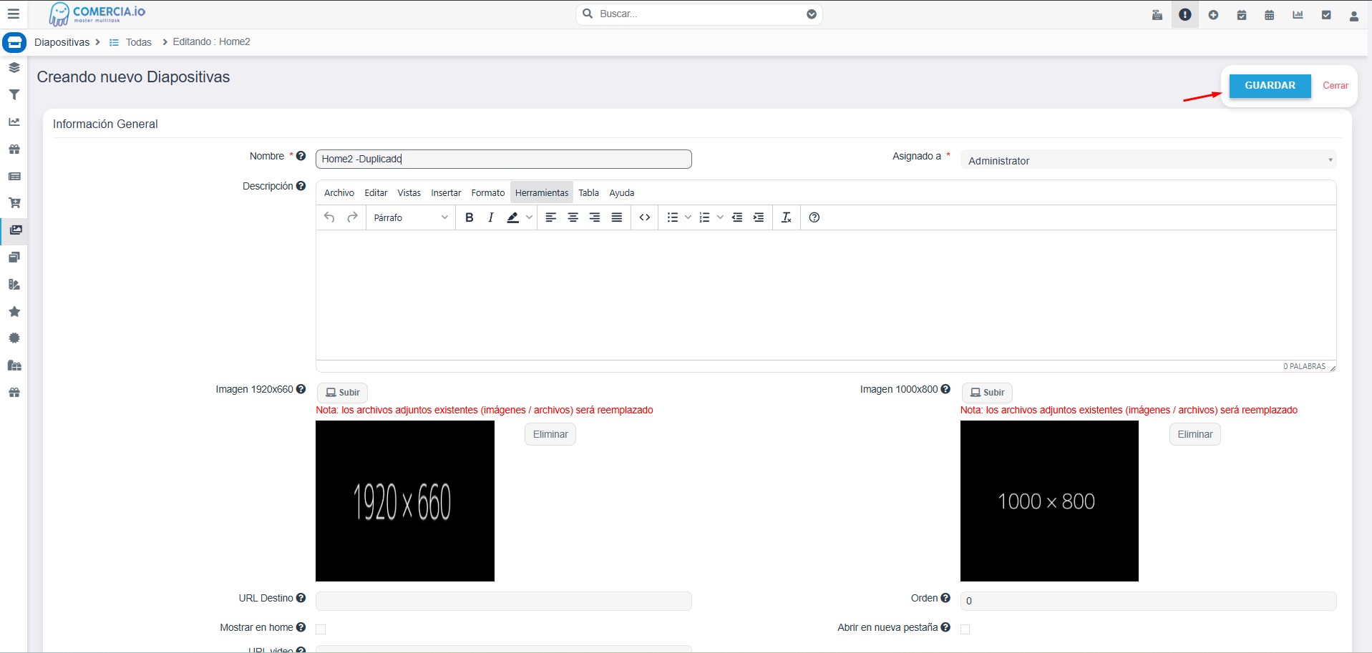Click the Nombre input field
1372x653 pixels.
coord(504,159)
